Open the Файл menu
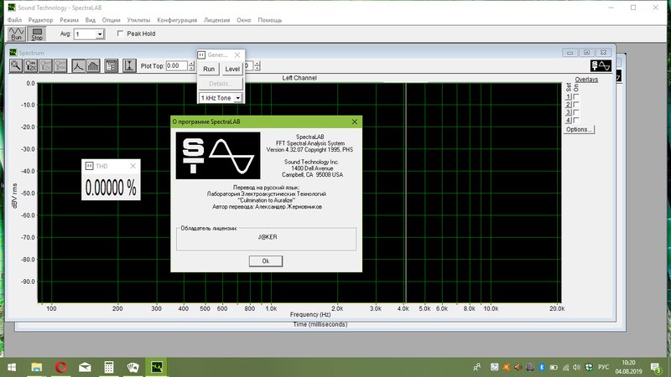The height and width of the screenshot is (377, 671). tap(14, 20)
